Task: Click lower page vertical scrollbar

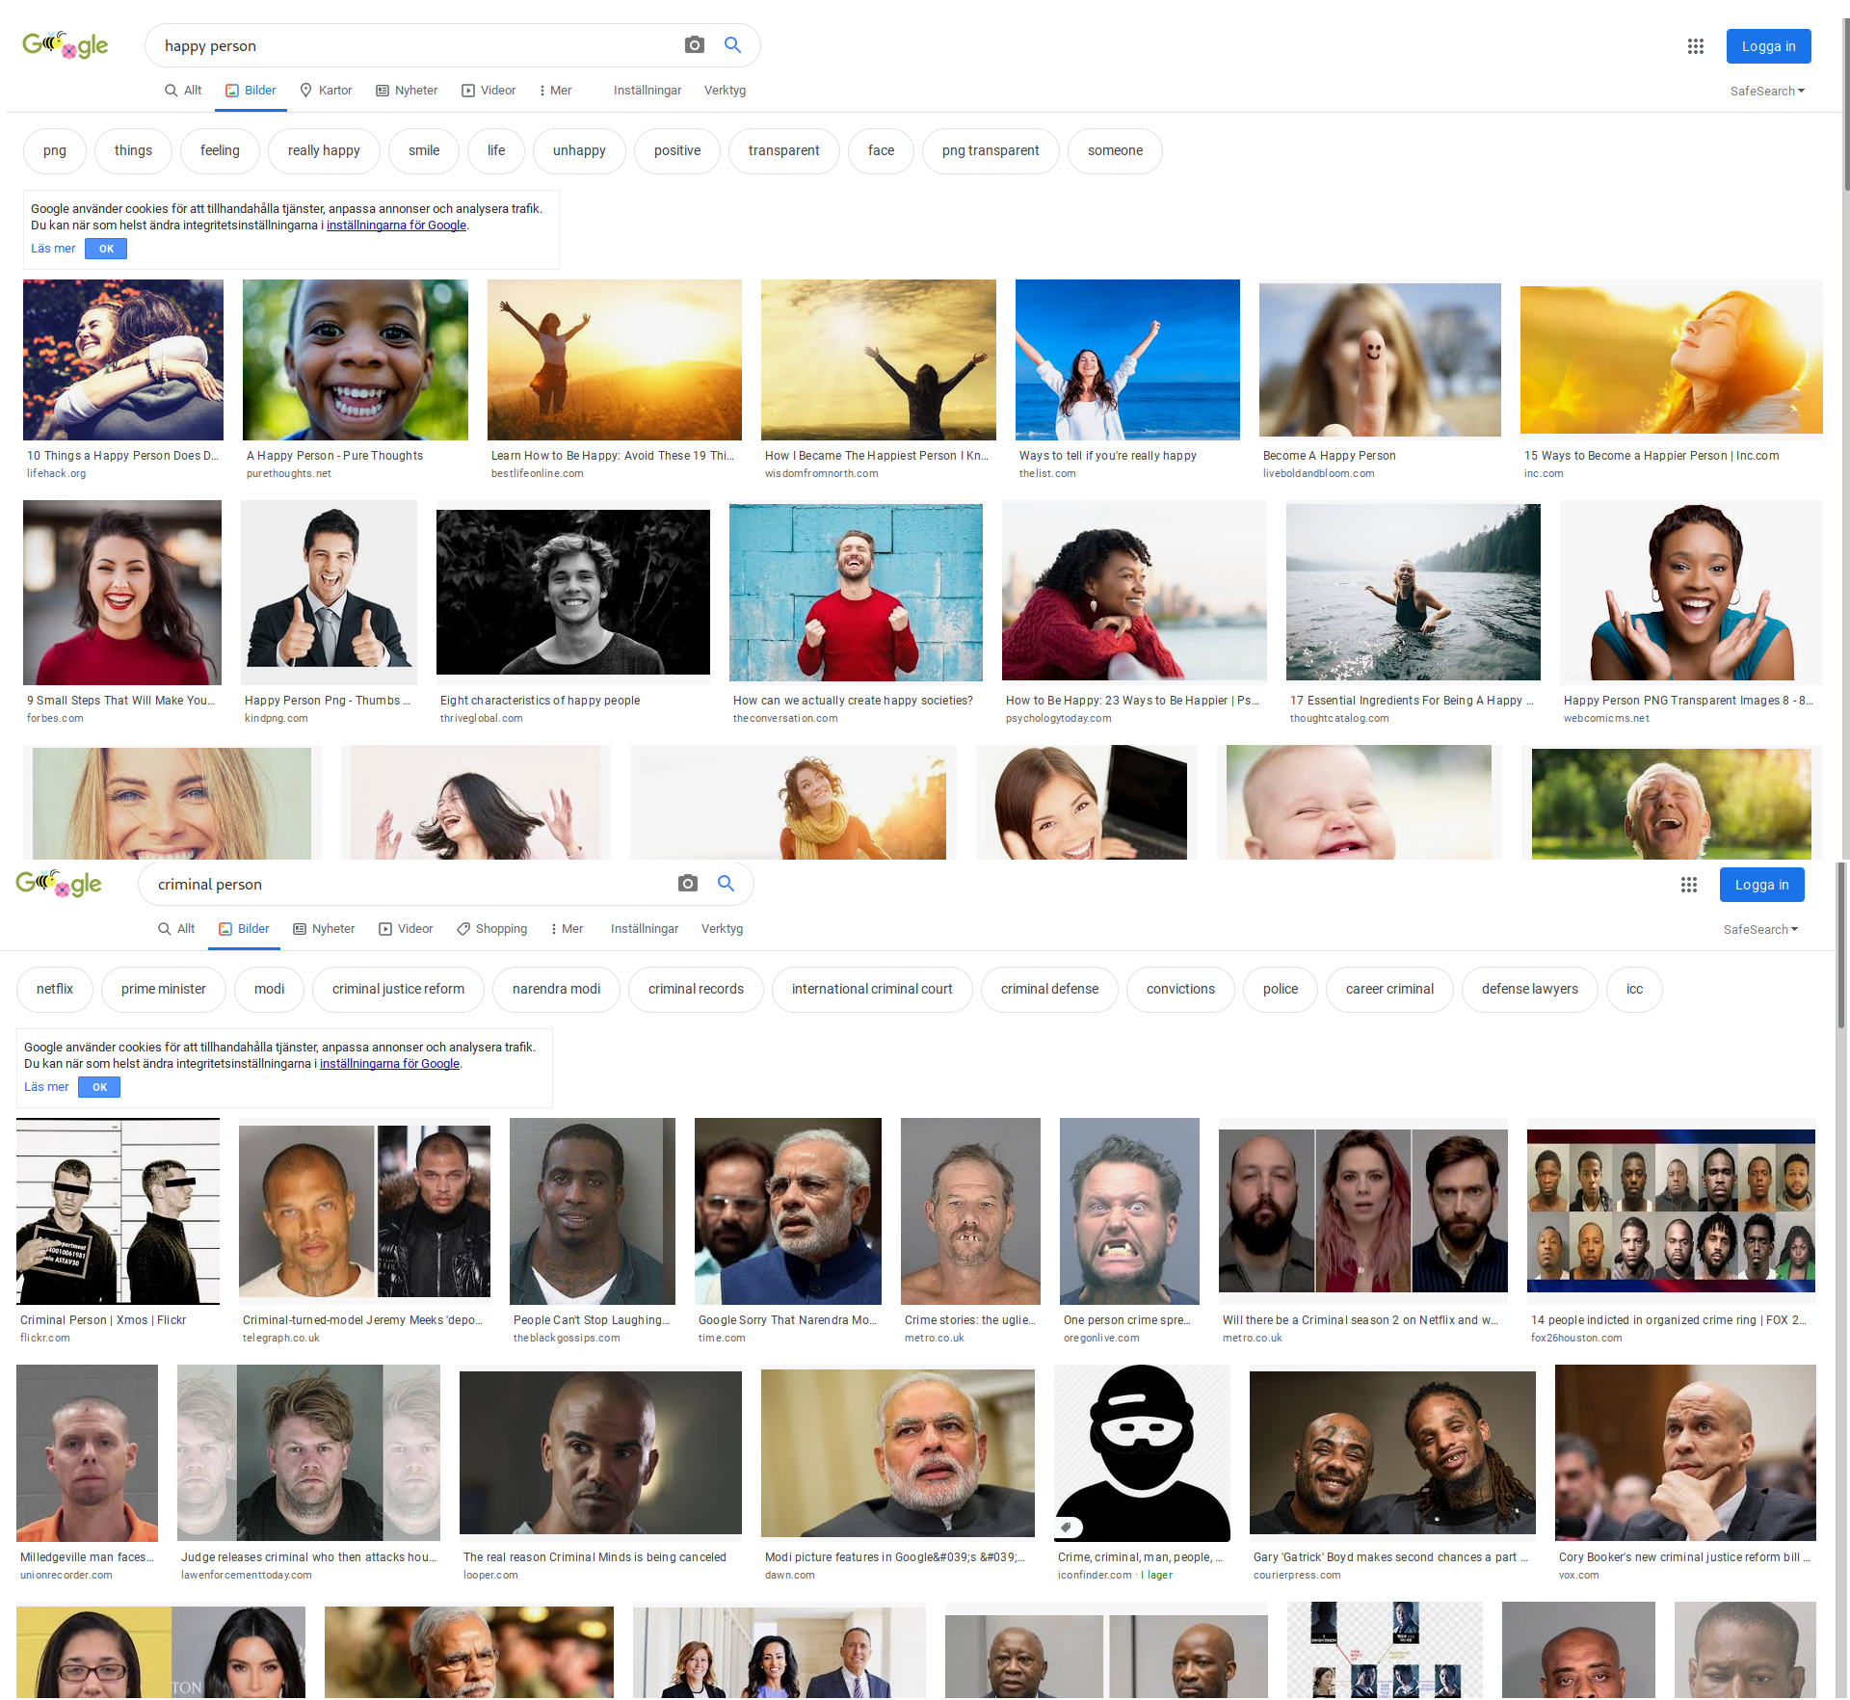Action: [x=1842, y=944]
